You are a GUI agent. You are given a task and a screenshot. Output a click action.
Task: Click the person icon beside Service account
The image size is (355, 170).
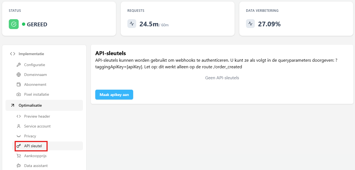19,126
